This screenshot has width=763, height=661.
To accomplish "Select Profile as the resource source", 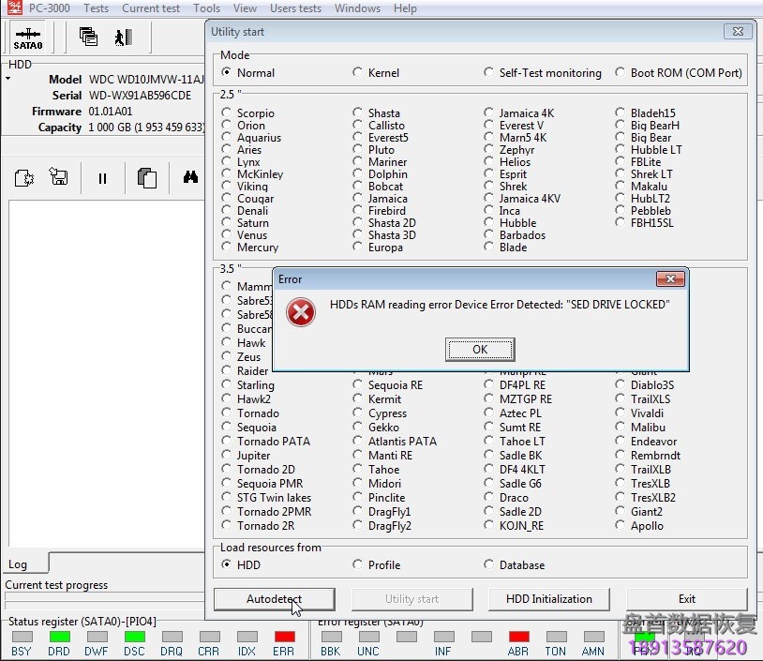I will point(358,564).
